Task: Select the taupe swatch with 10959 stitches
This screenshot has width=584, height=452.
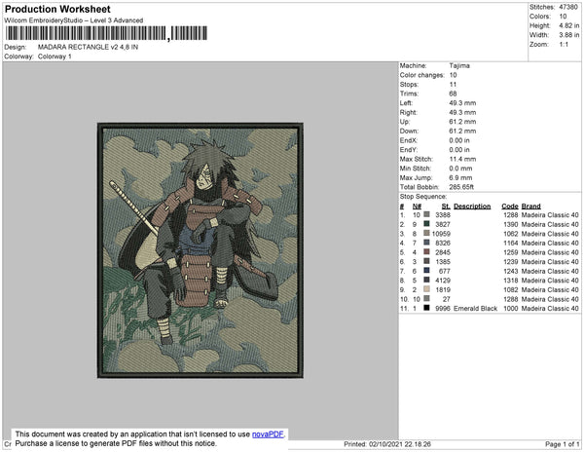Action: point(427,233)
